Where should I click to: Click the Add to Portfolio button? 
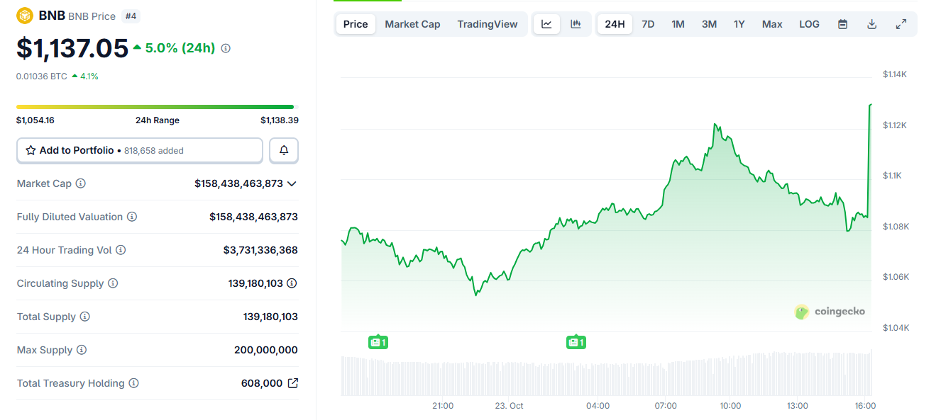(139, 150)
